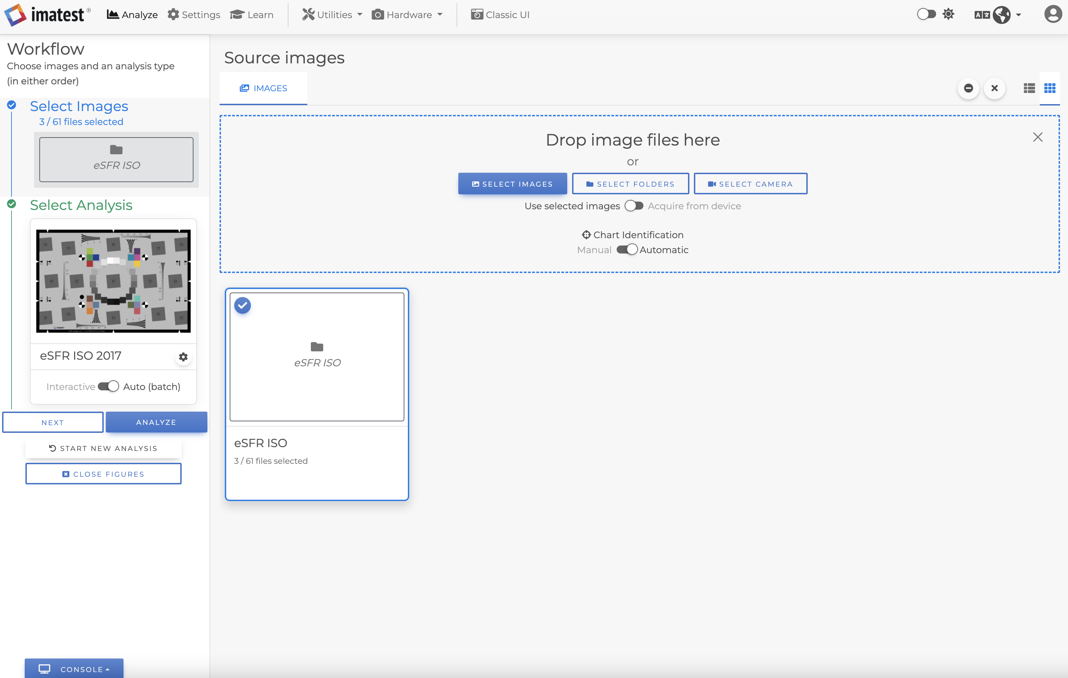The image size is (1068, 678).
Task: Open eSFR ISO 2017 settings gear
Action: [x=183, y=357]
